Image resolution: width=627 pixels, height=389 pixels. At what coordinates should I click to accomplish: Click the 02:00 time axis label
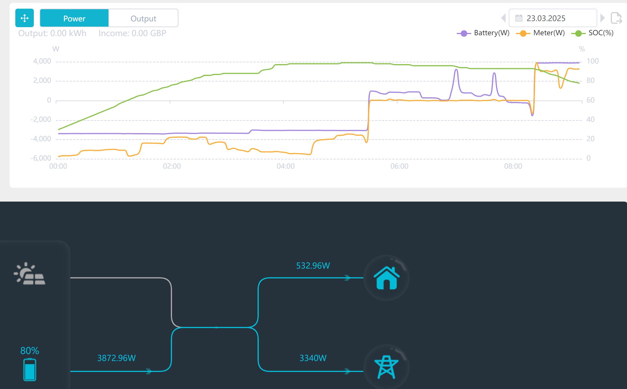tap(172, 166)
